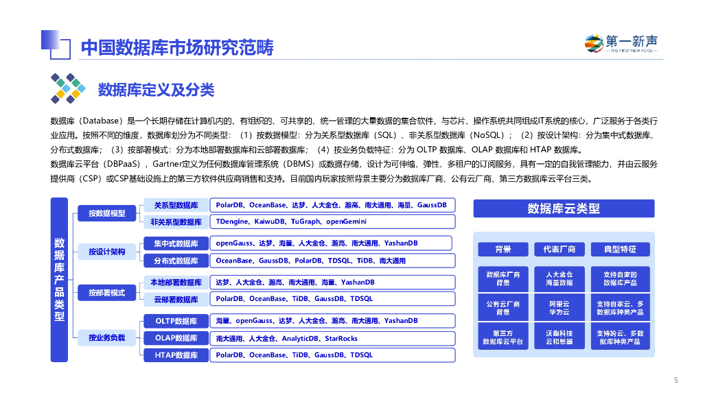703x395 pixels.
Task: Click the 阿里云 华为云 cell
Action: point(559,308)
